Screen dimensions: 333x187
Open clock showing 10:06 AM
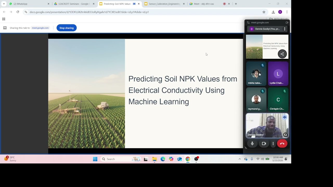coord(278,159)
